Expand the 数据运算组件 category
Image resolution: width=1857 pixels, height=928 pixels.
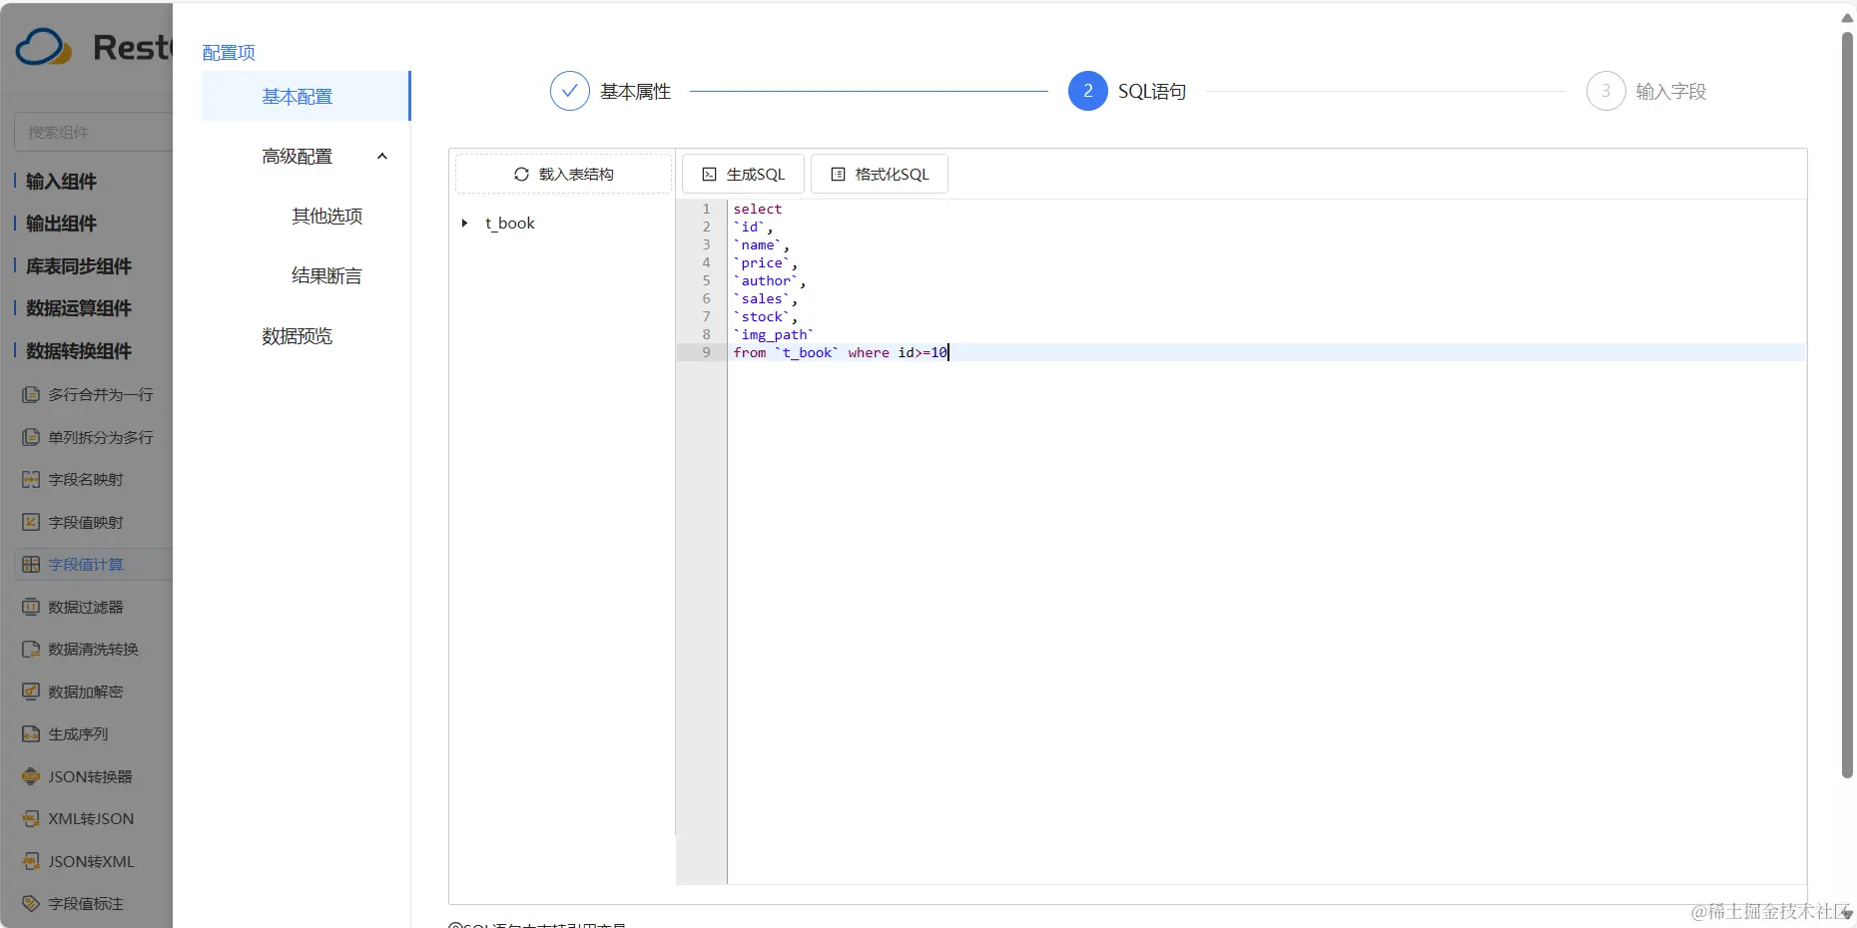[x=79, y=308]
